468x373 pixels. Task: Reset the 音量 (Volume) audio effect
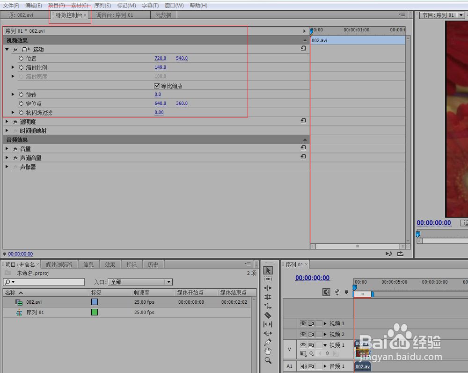coord(303,148)
